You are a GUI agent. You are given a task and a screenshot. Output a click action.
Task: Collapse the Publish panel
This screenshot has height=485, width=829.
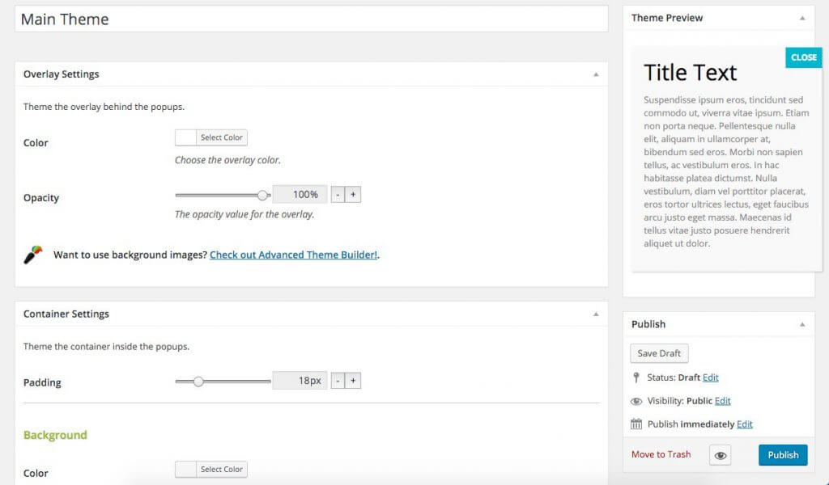(802, 324)
